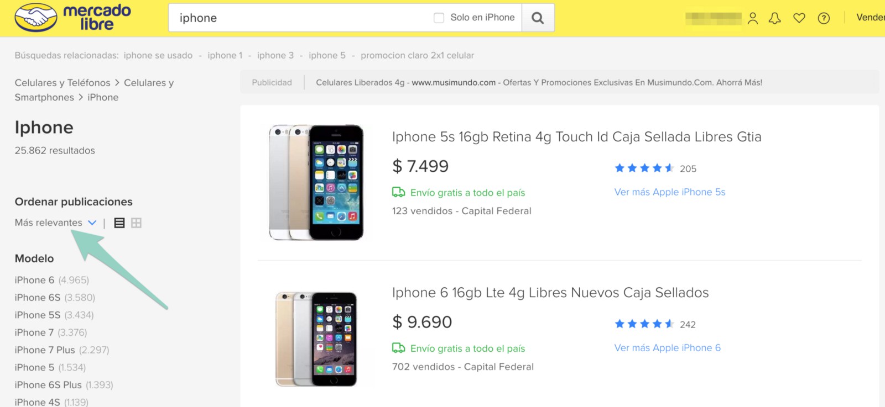Viewport: 885px width, 407px height.
Task: Click the Vender menu item
Action: pos(870,18)
